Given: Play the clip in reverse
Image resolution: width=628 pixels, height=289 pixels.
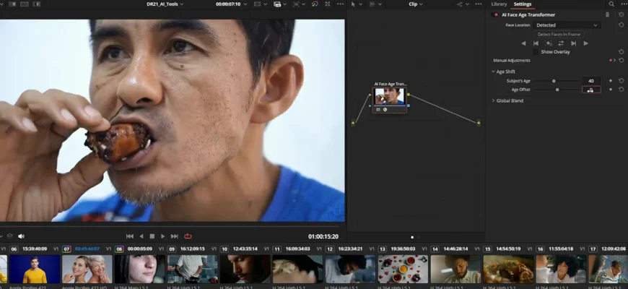Looking at the screenshot, I should [x=141, y=236].
